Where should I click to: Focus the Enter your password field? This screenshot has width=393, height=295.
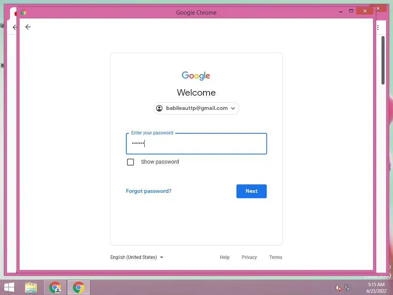point(196,144)
